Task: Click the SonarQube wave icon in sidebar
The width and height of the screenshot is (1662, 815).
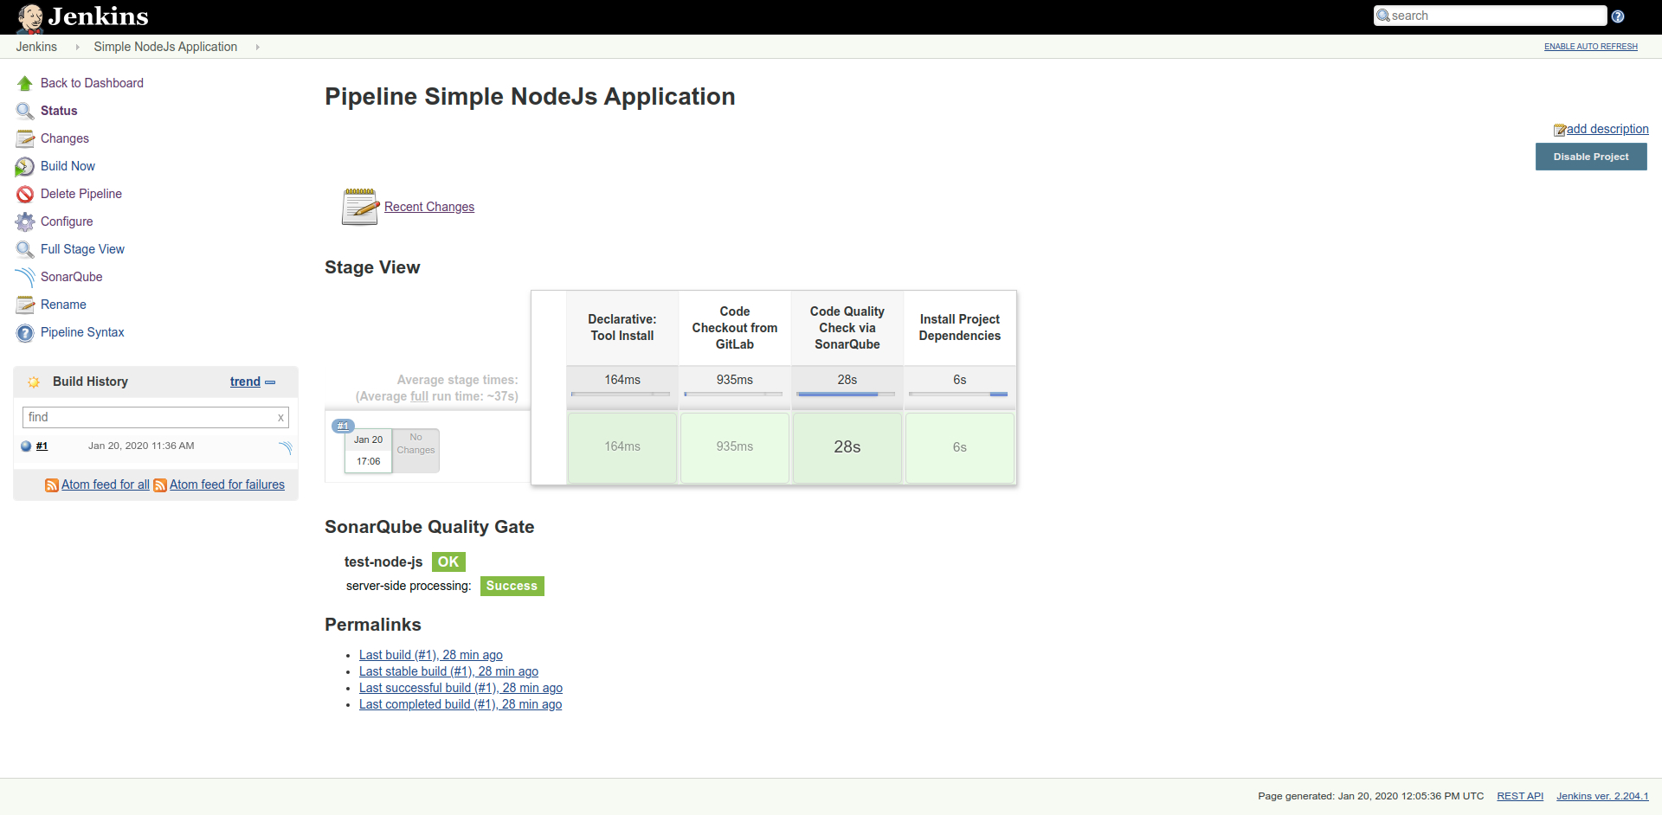Action: click(24, 278)
